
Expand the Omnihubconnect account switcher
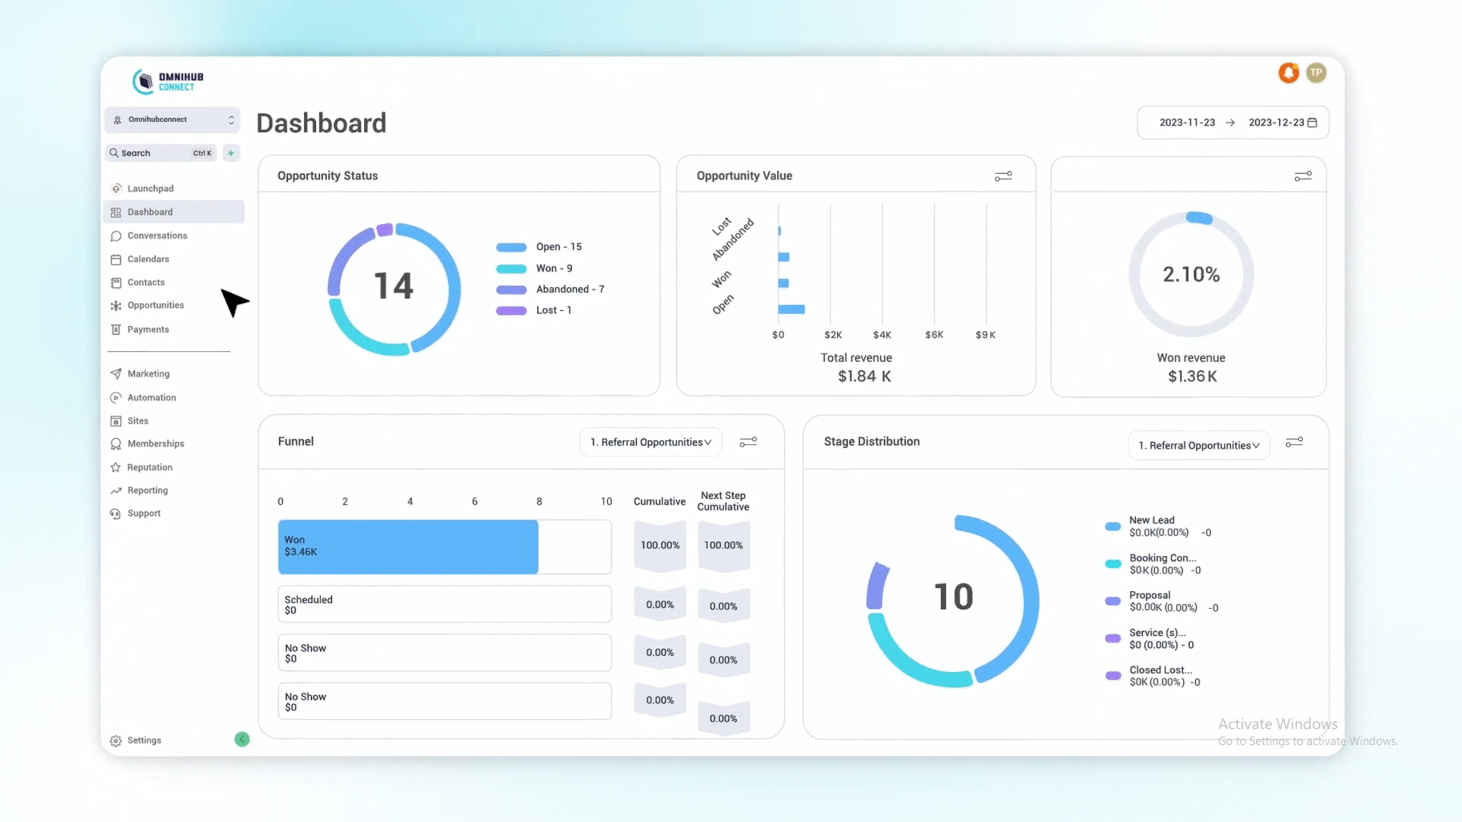tap(172, 119)
